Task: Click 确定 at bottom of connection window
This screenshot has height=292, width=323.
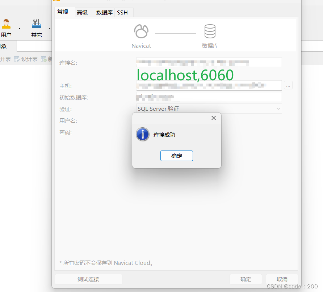Action: coord(246,279)
